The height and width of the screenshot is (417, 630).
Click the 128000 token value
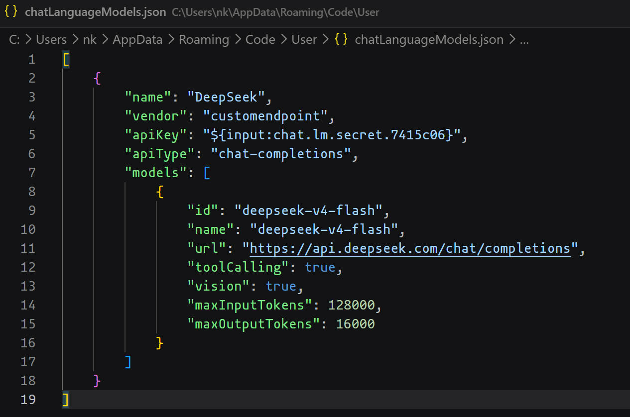[352, 305]
